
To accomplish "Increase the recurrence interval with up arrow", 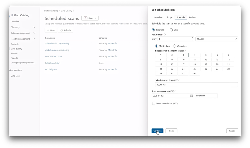I will pyautogui.click(x=192, y=38).
